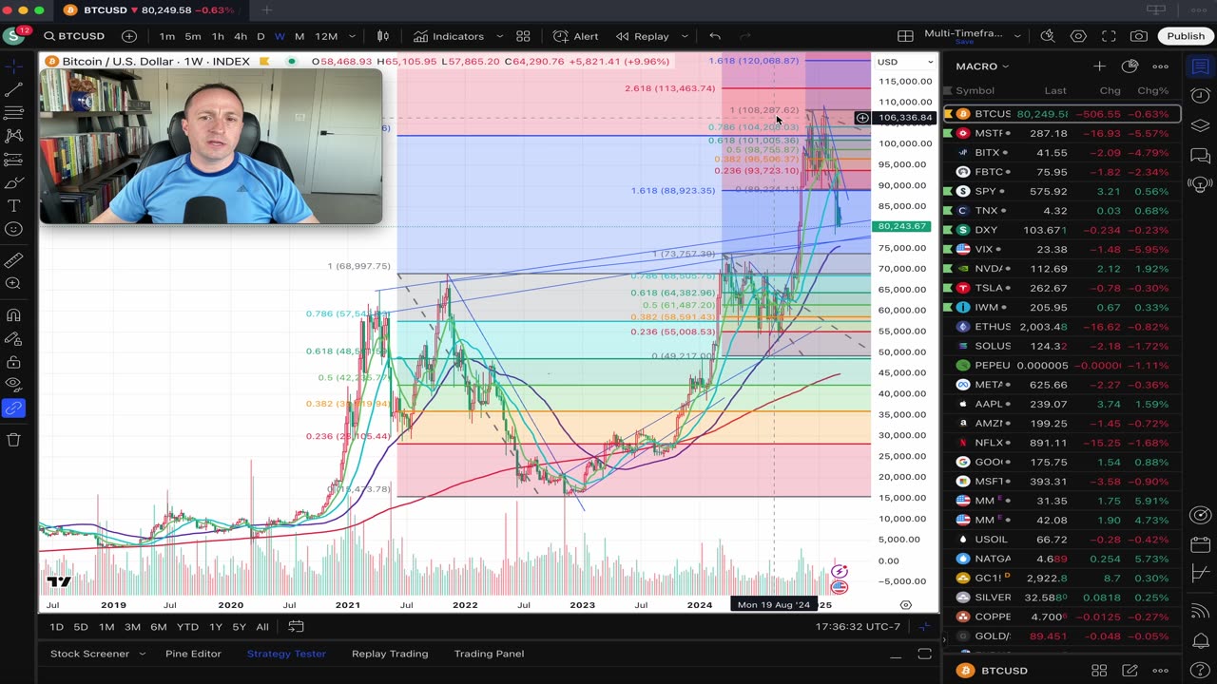1217x684 pixels.
Task: Open the indicator templates grid
Action: click(523, 36)
